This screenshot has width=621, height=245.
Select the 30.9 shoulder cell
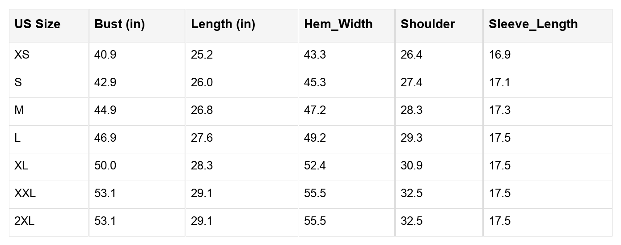(412, 166)
